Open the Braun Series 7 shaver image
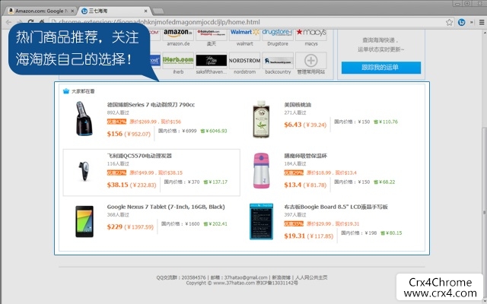 pos(84,119)
